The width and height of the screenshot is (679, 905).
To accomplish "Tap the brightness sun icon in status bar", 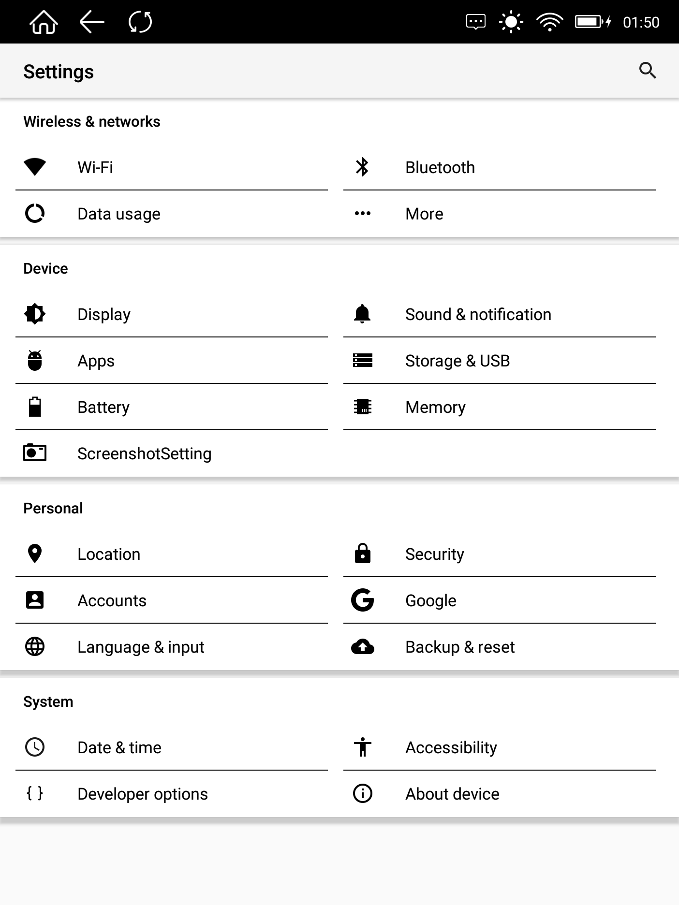I will tap(511, 22).
